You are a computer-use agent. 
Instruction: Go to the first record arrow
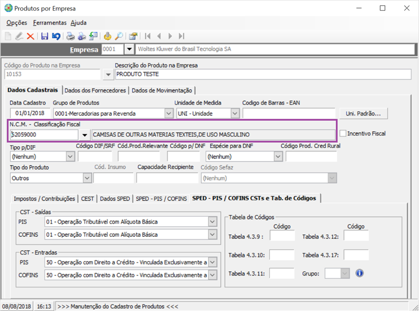click(148, 36)
